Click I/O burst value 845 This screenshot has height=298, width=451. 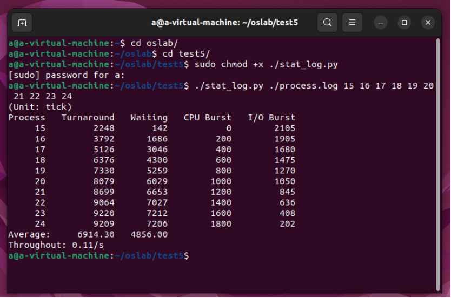[287, 192]
